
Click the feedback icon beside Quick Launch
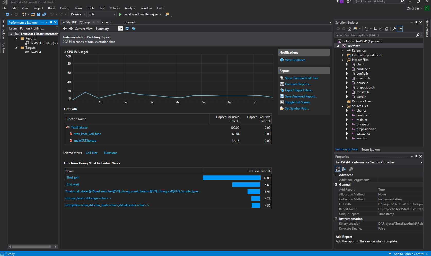point(349,2)
